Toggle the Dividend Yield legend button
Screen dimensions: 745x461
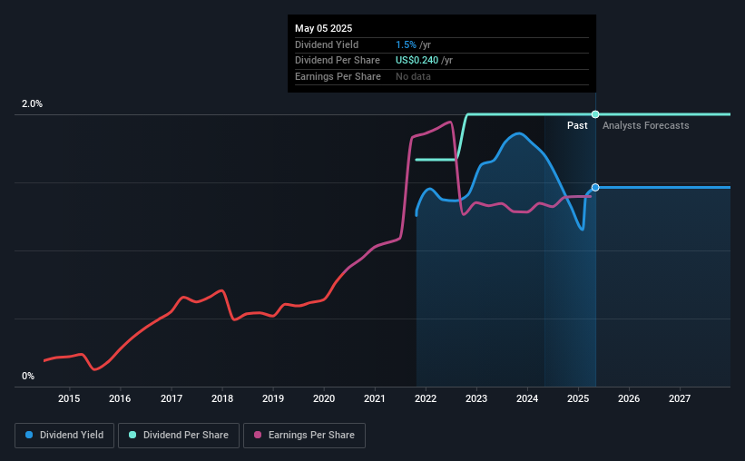coord(64,436)
